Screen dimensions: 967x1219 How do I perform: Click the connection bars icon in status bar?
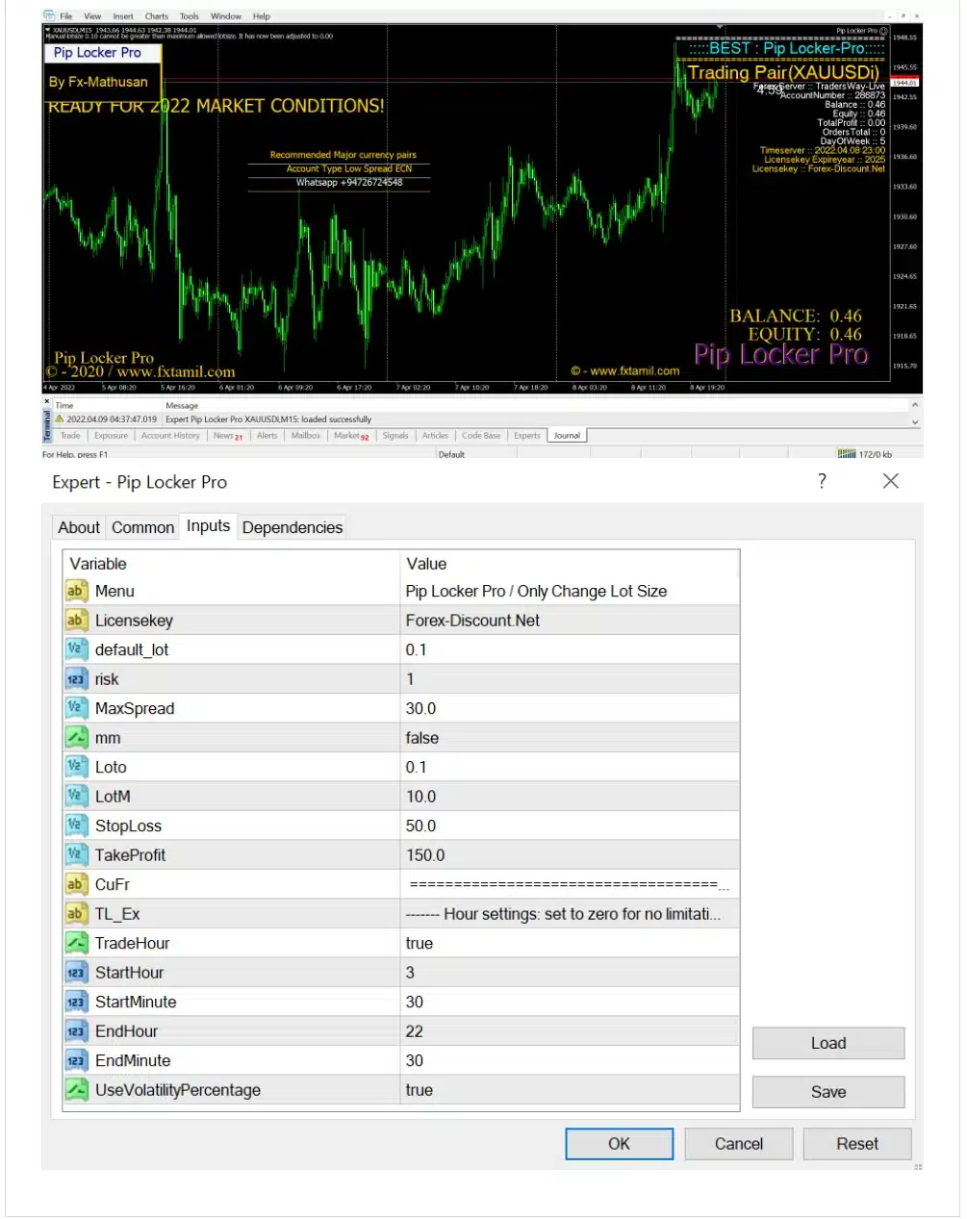click(847, 454)
